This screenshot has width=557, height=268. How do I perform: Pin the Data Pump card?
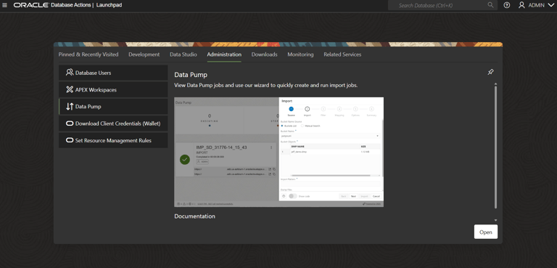(490, 72)
